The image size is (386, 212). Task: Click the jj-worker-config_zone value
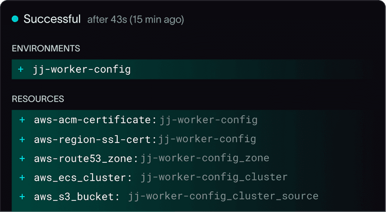click(x=205, y=158)
